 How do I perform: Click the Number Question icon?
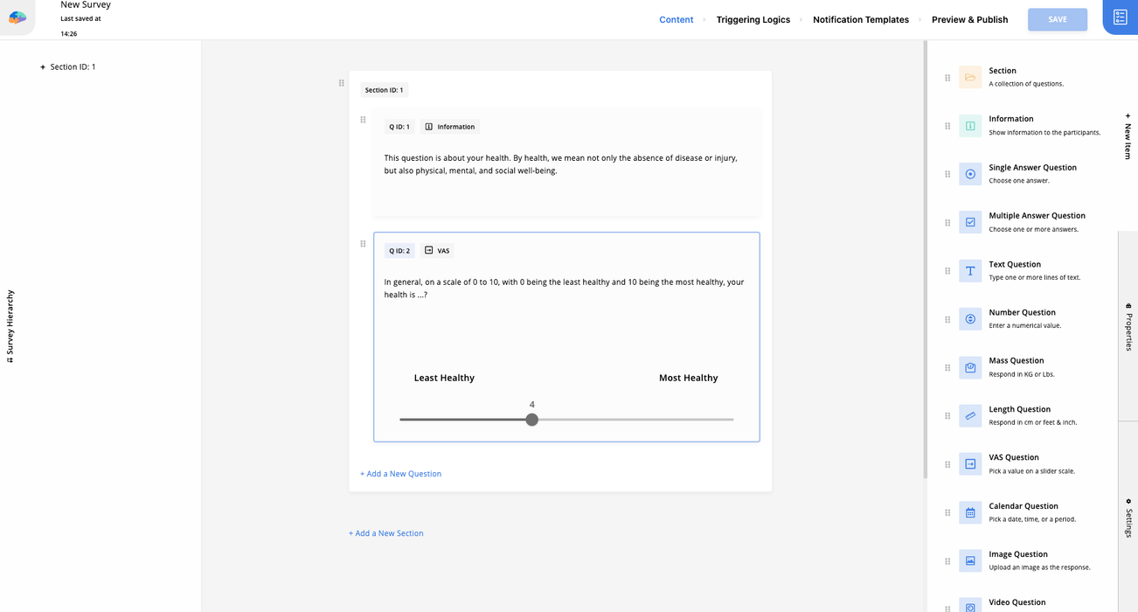point(969,319)
